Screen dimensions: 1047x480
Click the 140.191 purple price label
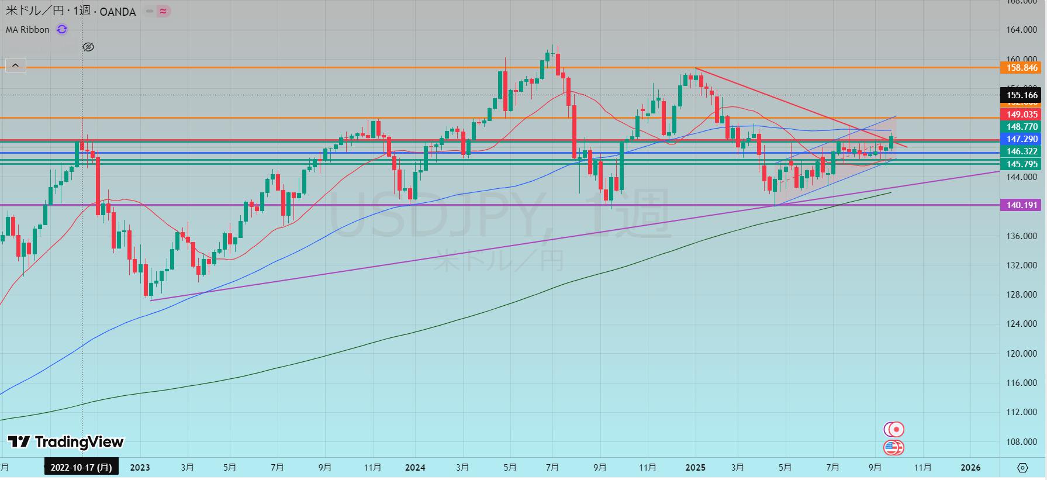tap(1022, 205)
